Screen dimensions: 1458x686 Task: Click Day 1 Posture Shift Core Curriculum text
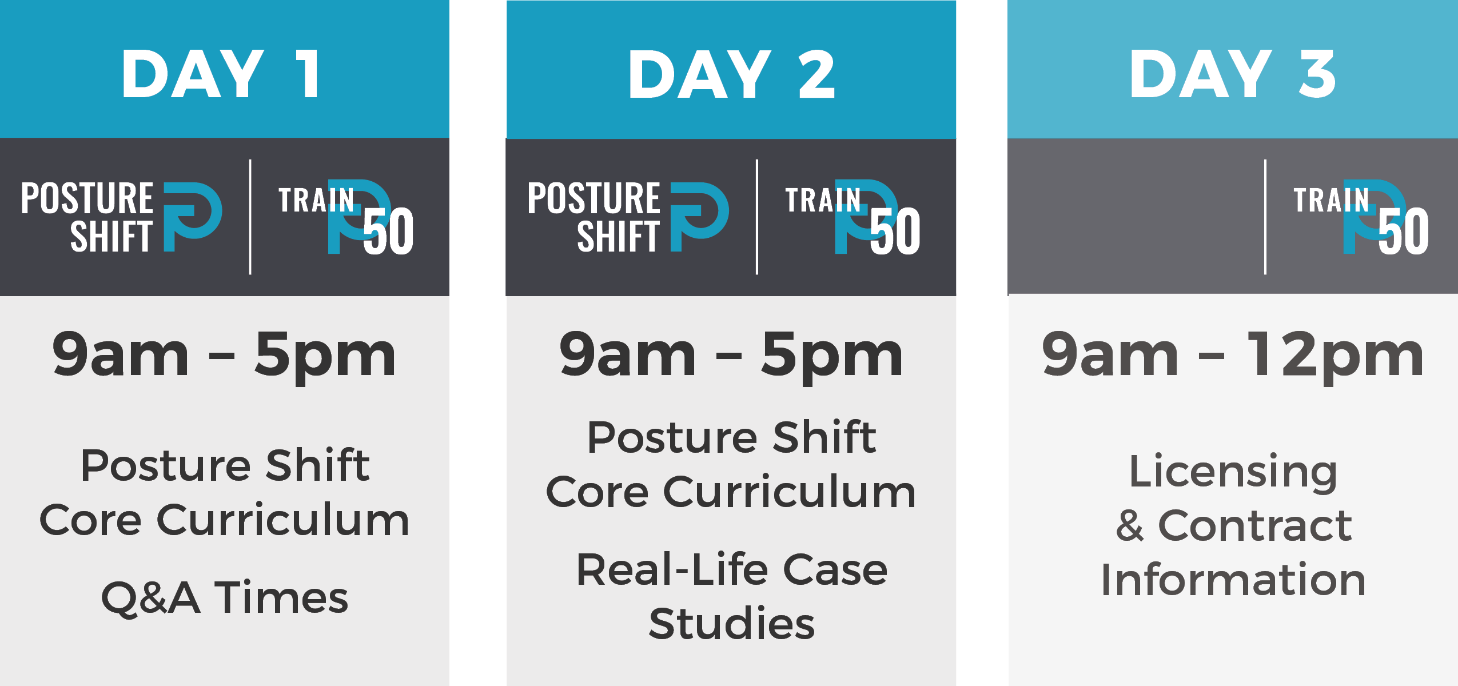(x=225, y=492)
